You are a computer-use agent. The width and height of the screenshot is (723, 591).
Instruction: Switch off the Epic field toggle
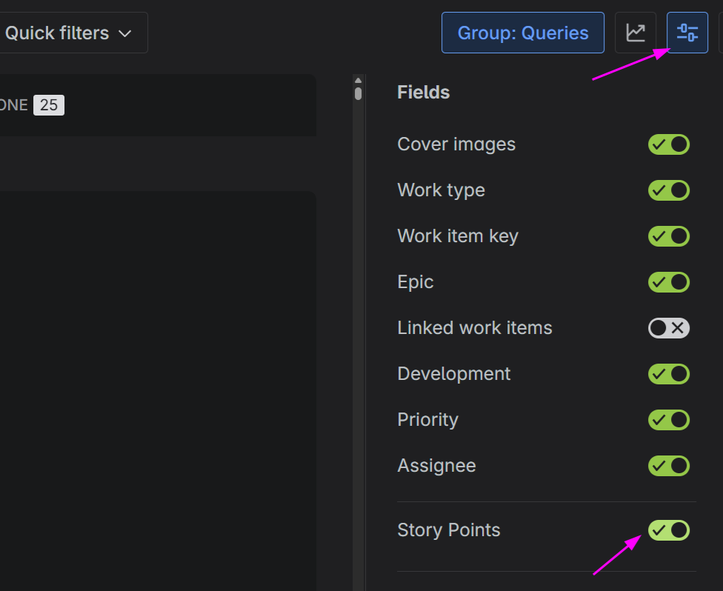tap(668, 282)
